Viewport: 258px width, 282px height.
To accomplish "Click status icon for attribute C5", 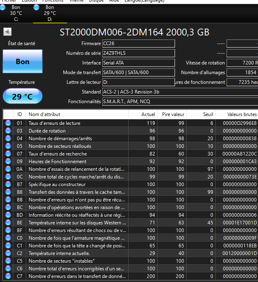I will (x=8, y=261).
